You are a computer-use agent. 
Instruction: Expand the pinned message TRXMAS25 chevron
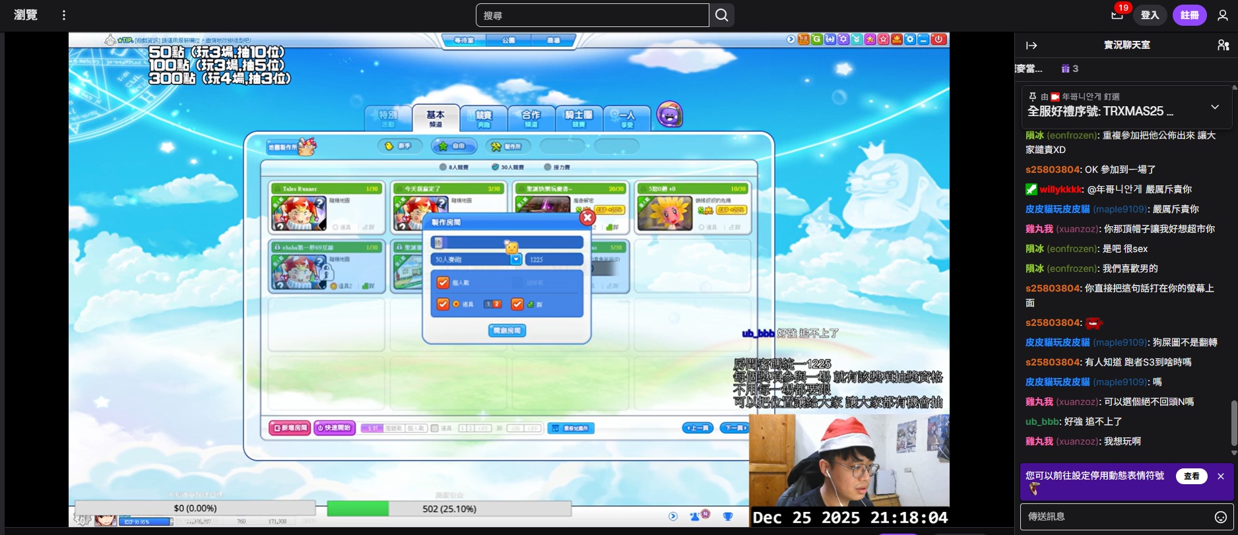(1214, 107)
